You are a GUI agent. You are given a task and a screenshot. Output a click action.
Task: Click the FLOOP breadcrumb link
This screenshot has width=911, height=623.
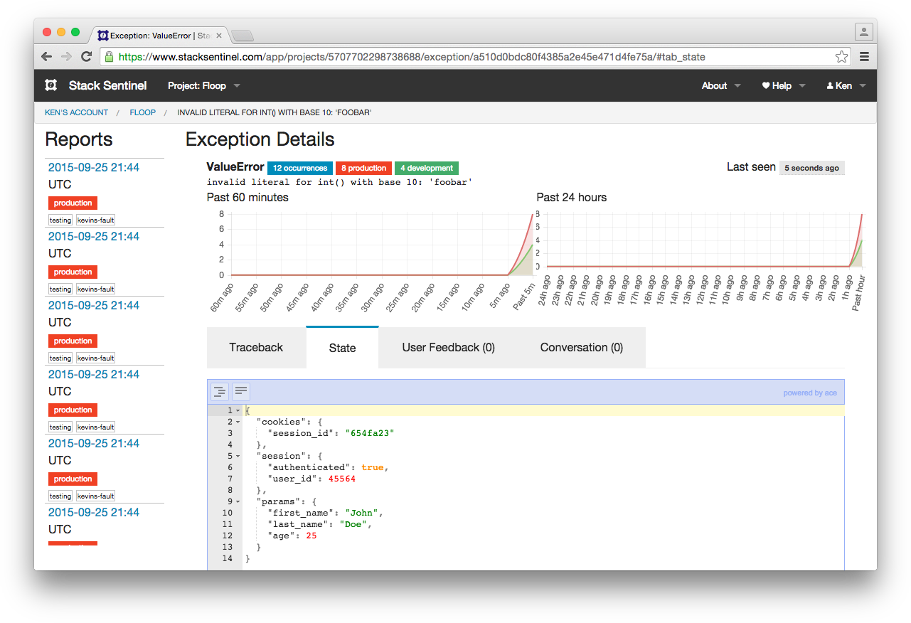(142, 112)
